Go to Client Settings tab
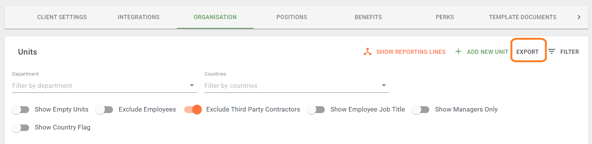Viewport: 592px width, 144px height. point(62,17)
